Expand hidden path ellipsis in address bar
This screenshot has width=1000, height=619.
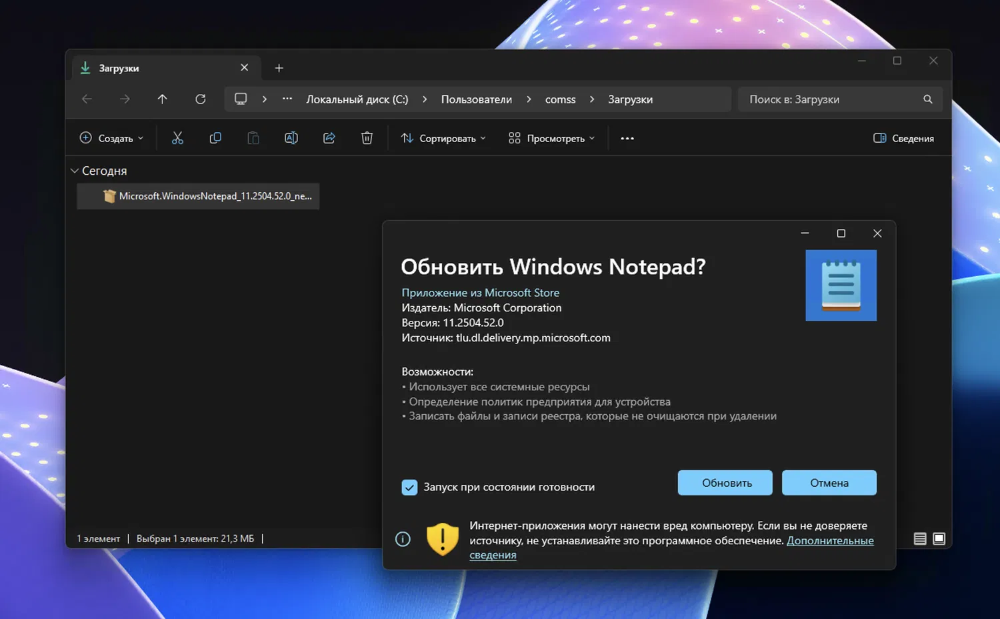click(x=287, y=99)
